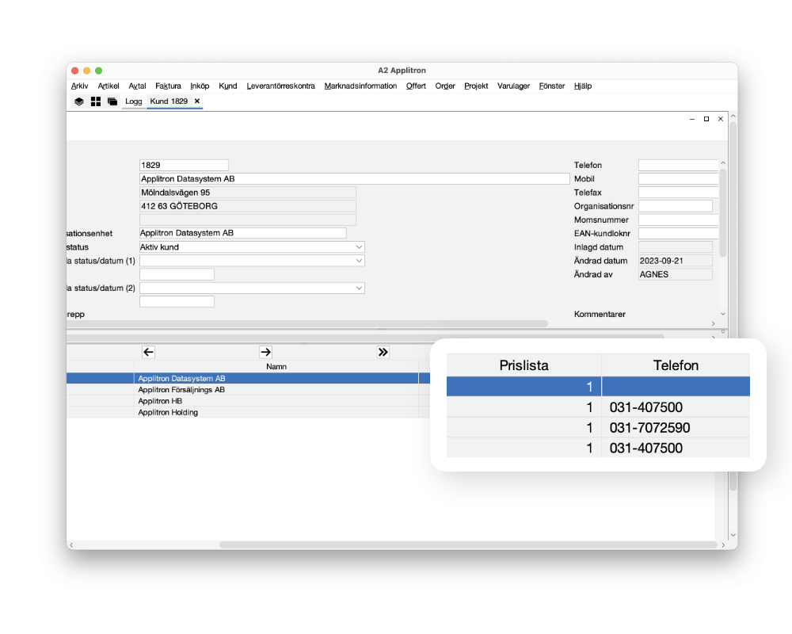Open the status/datum (1) dropdown
The image size is (792, 634).
point(359,261)
